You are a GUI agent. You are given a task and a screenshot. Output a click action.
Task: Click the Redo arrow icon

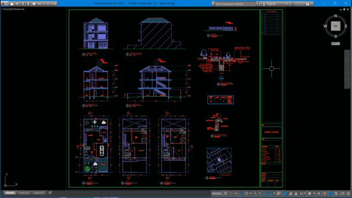click(x=48, y=4)
